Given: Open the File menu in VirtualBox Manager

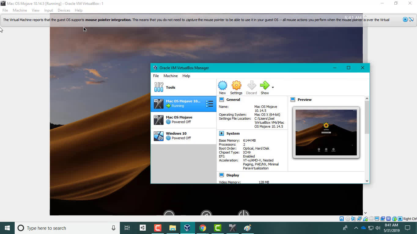Looking at the screenshot, I should (x=156, y=76).
